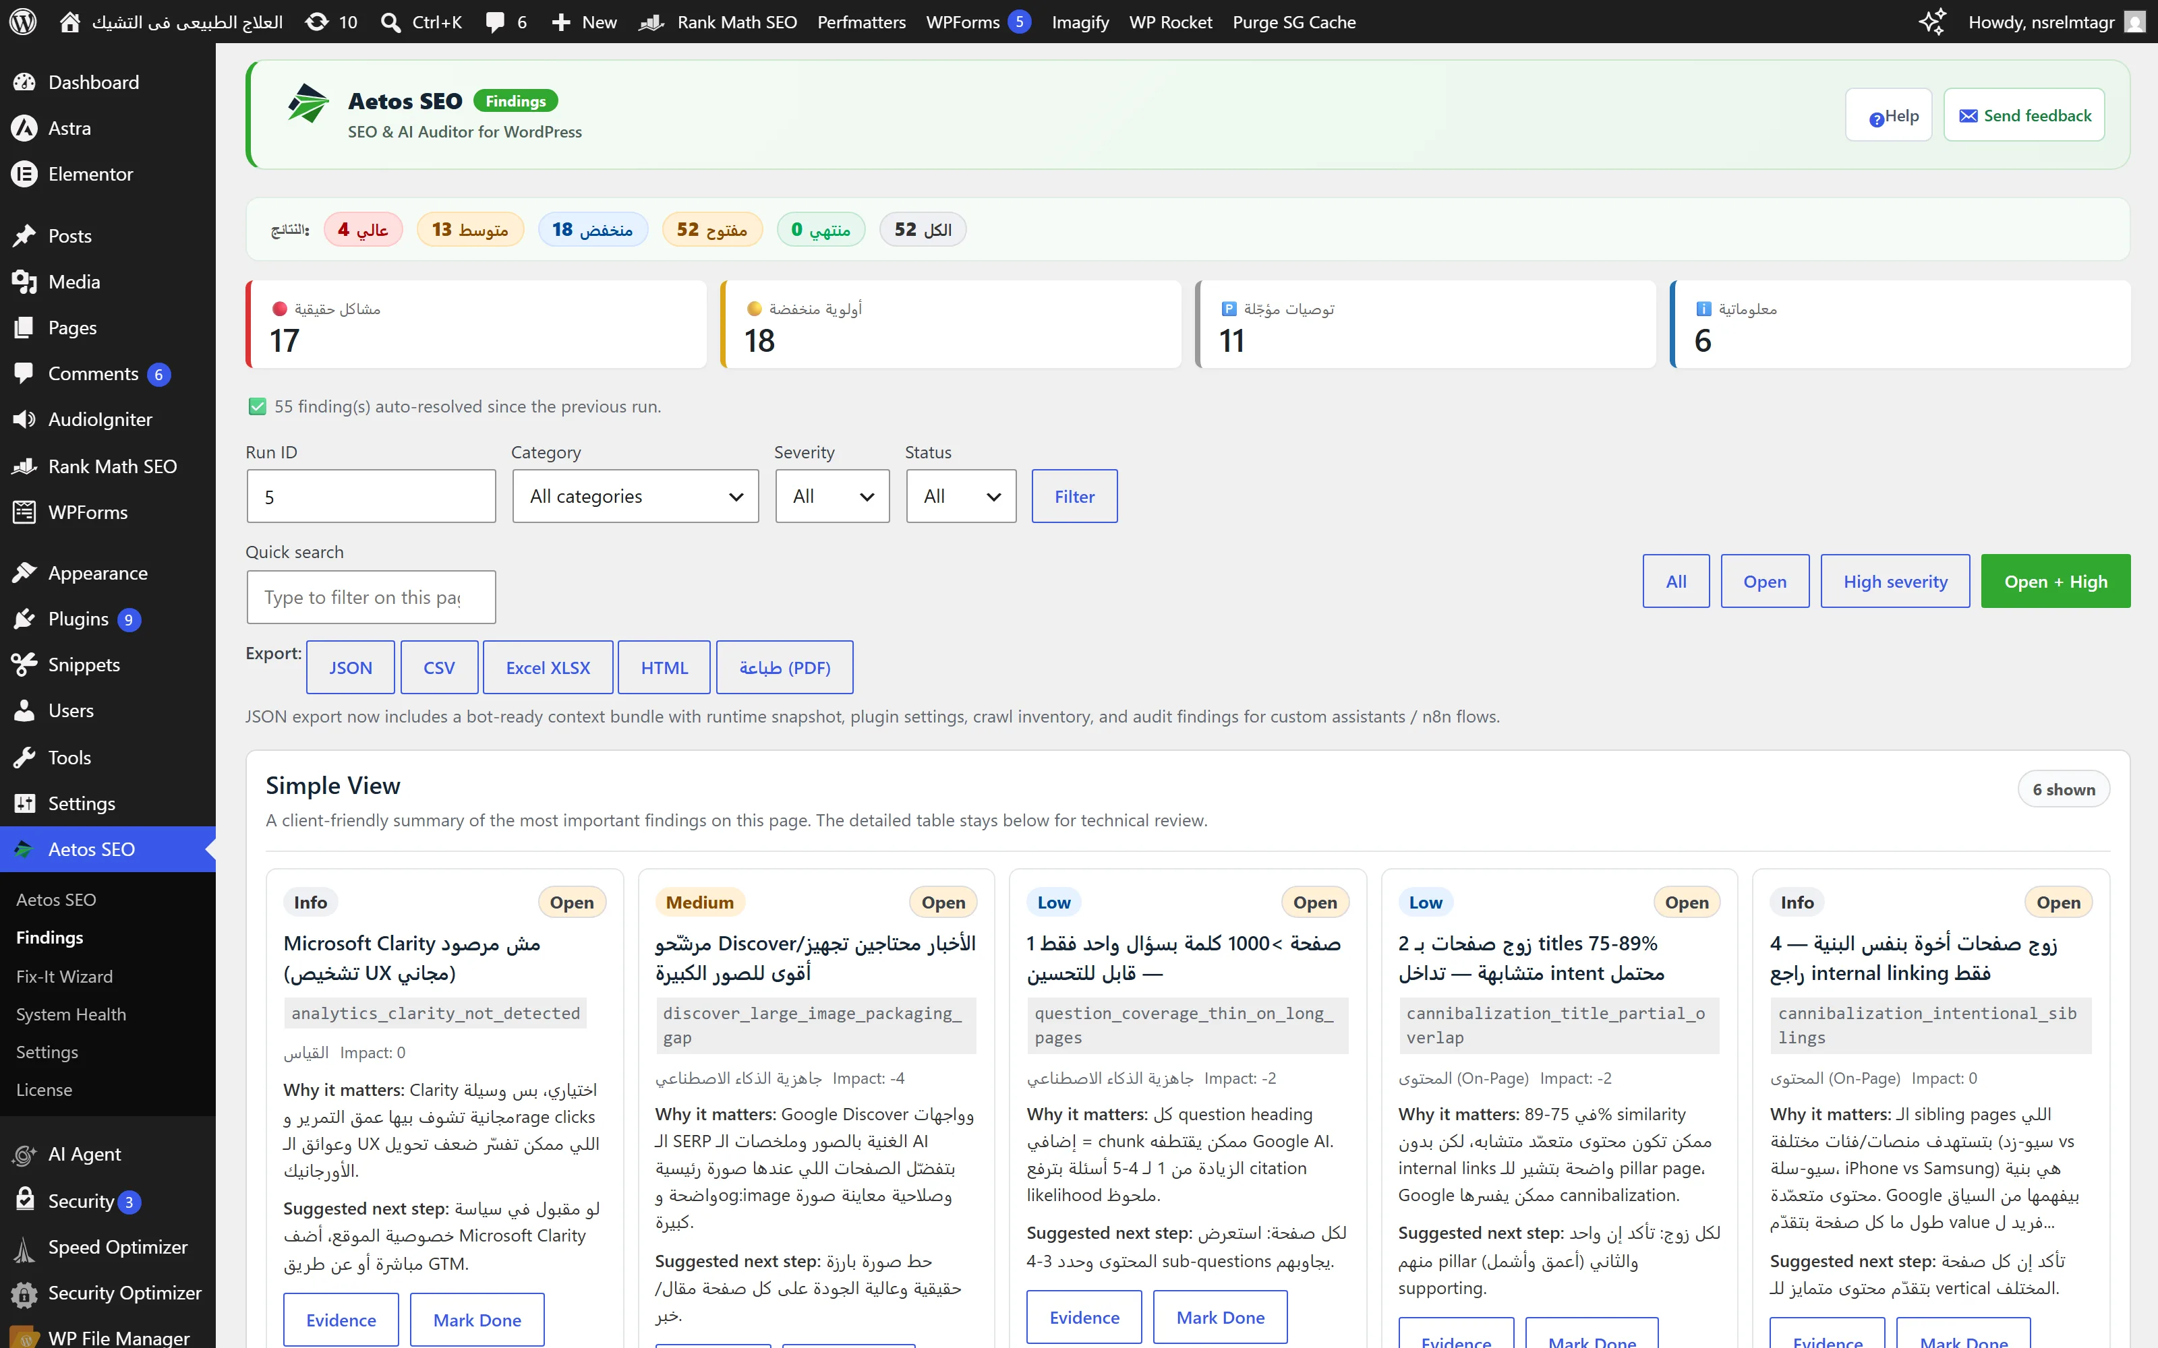Viewport: 2158px width, 1348px height.
Task: Select the low count chip showing 18
Action: click(x=592, y=229)
